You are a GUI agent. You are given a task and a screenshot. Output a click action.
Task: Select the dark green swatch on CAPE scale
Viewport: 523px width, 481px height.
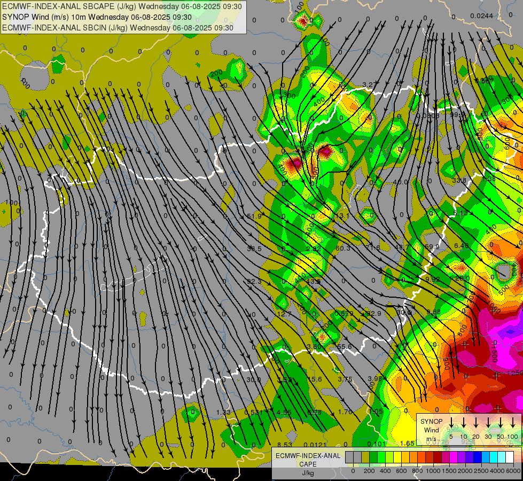tap(373, 457)
